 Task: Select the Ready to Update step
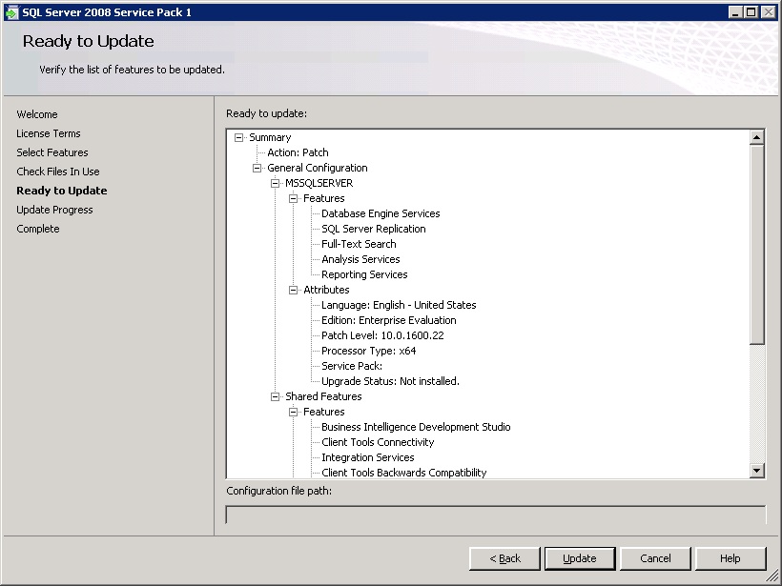point(62,191)
